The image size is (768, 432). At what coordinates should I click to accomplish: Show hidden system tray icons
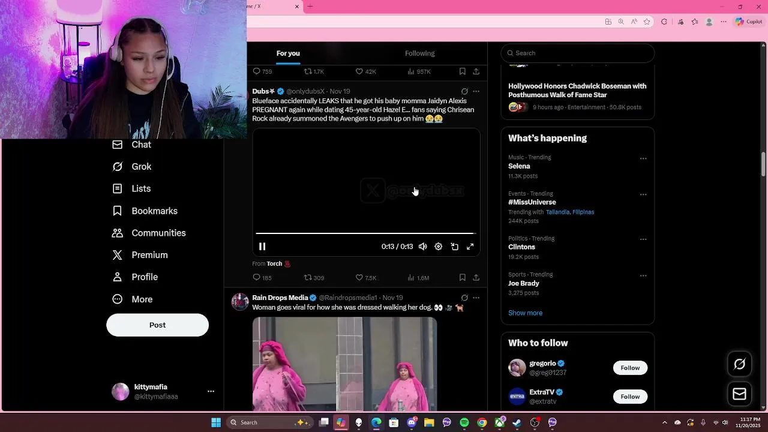pos(664,422)
